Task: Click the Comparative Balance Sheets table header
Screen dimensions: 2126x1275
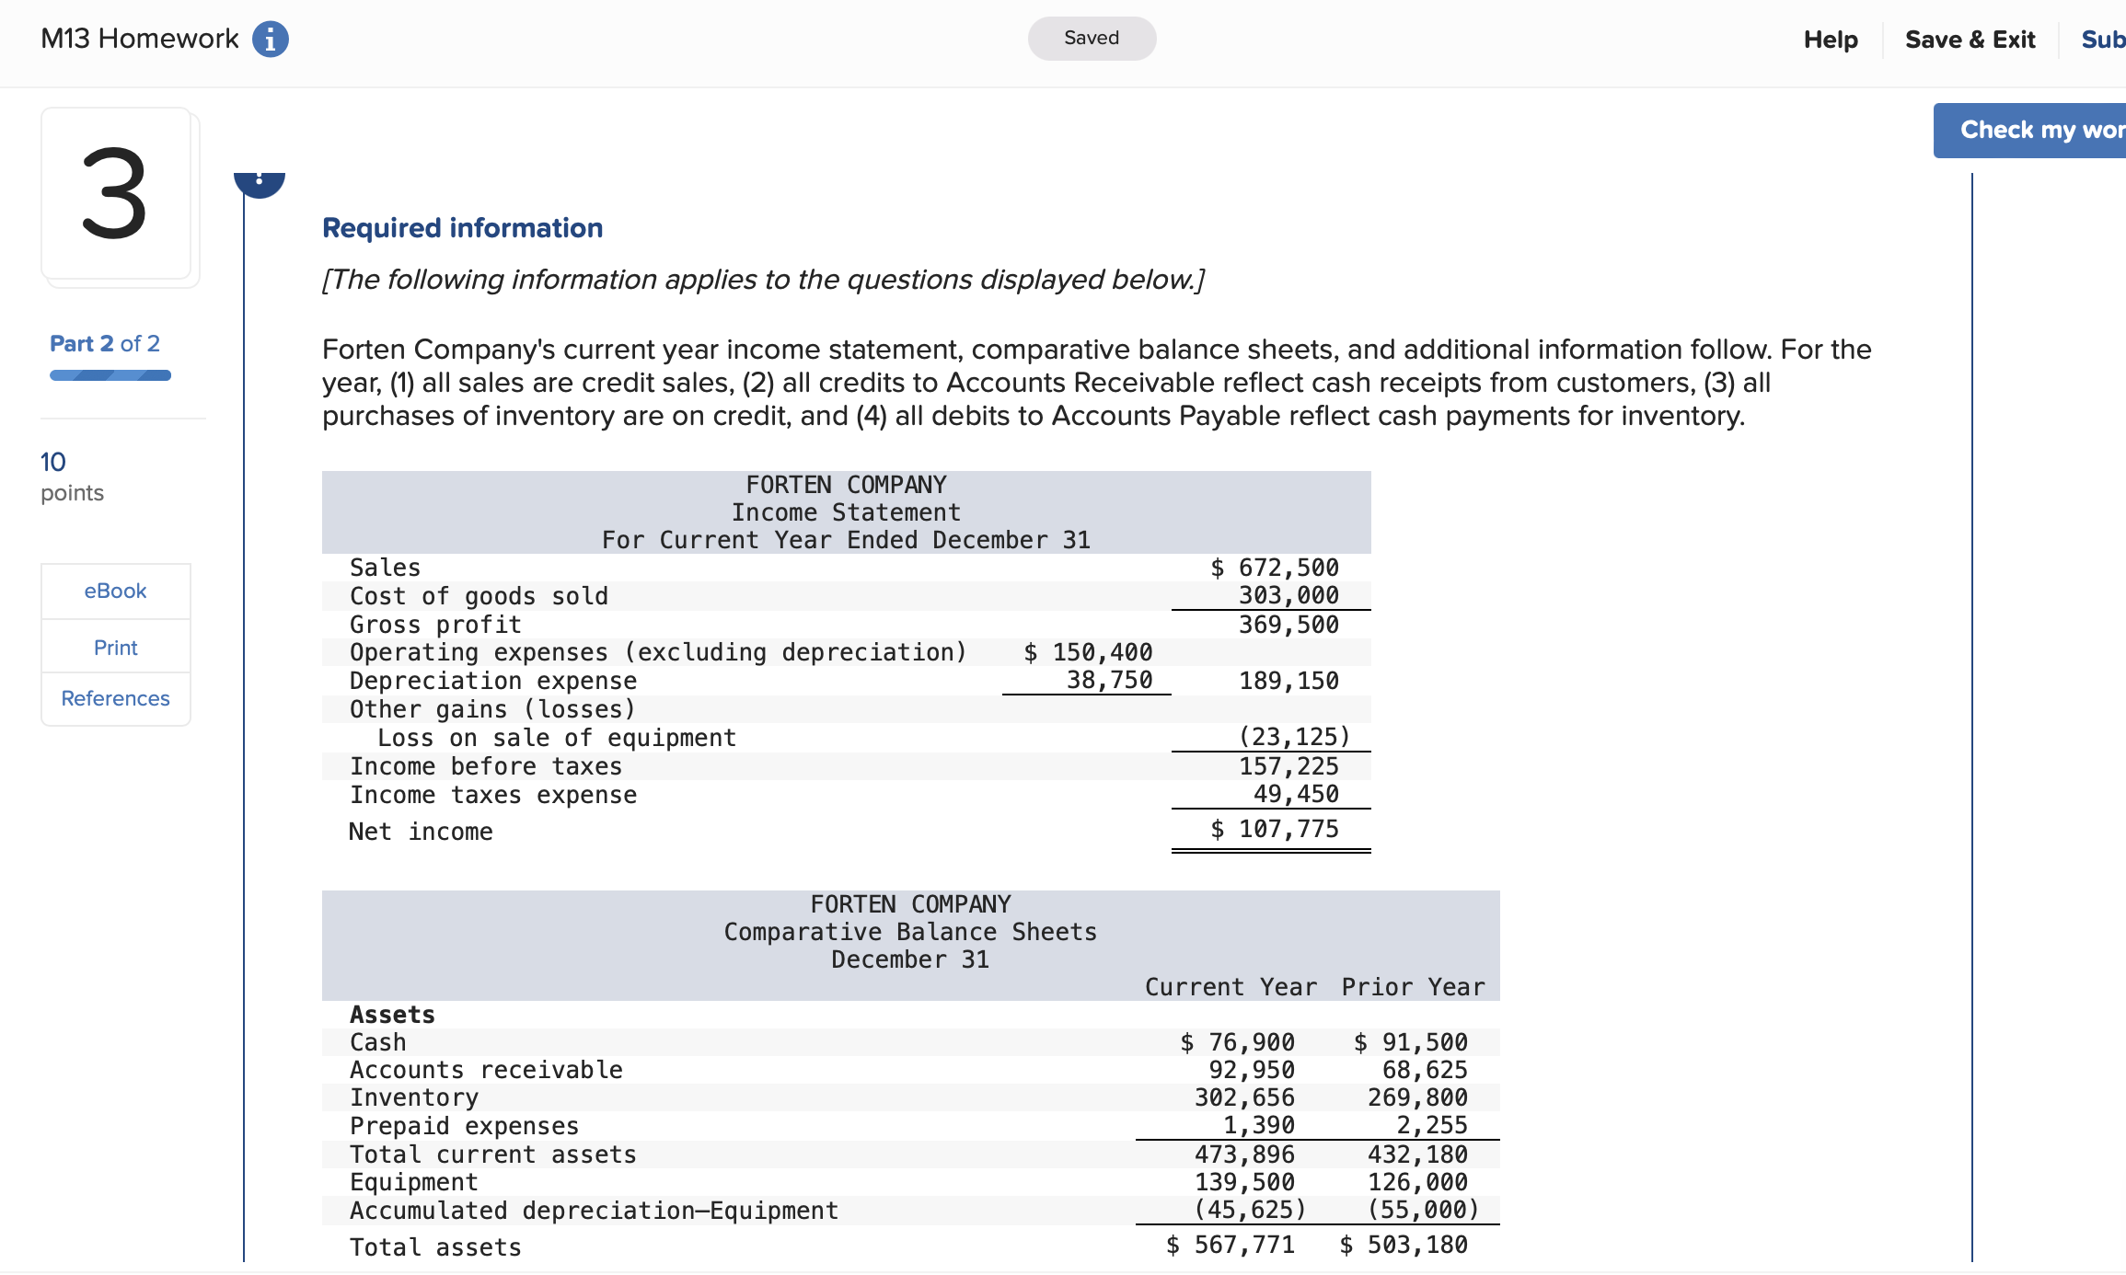Action: click(910, 932)
